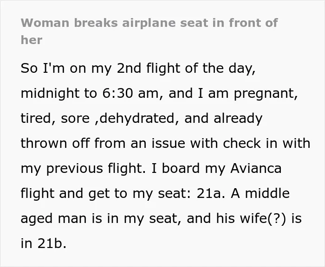The height and width of the screenshot is (267, 325).
Task: Click the word "2nd" in the first line
Action: click(129, 68)
